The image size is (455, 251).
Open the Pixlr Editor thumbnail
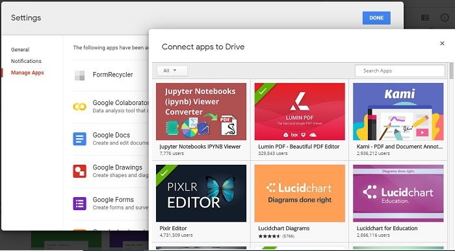[201, 193]
